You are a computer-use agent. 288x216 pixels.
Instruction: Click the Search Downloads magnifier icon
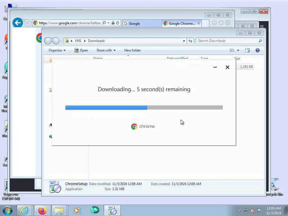260,41
